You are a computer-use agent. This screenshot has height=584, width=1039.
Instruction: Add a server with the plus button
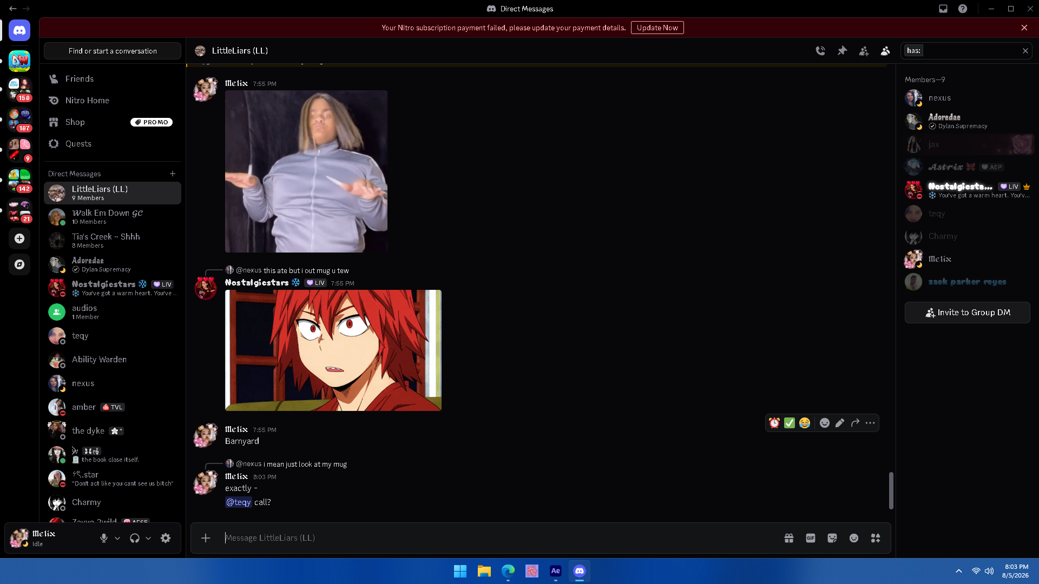point(19,238)
